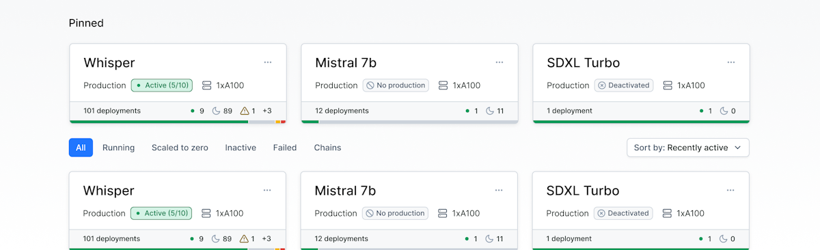Click the moon scaled-to-zero icon on pinned Mistral 7b card

[x=489, y=111]
